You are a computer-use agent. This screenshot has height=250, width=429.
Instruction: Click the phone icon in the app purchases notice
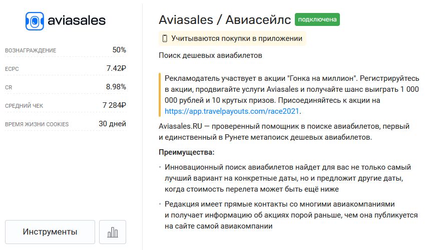point(164,38)
